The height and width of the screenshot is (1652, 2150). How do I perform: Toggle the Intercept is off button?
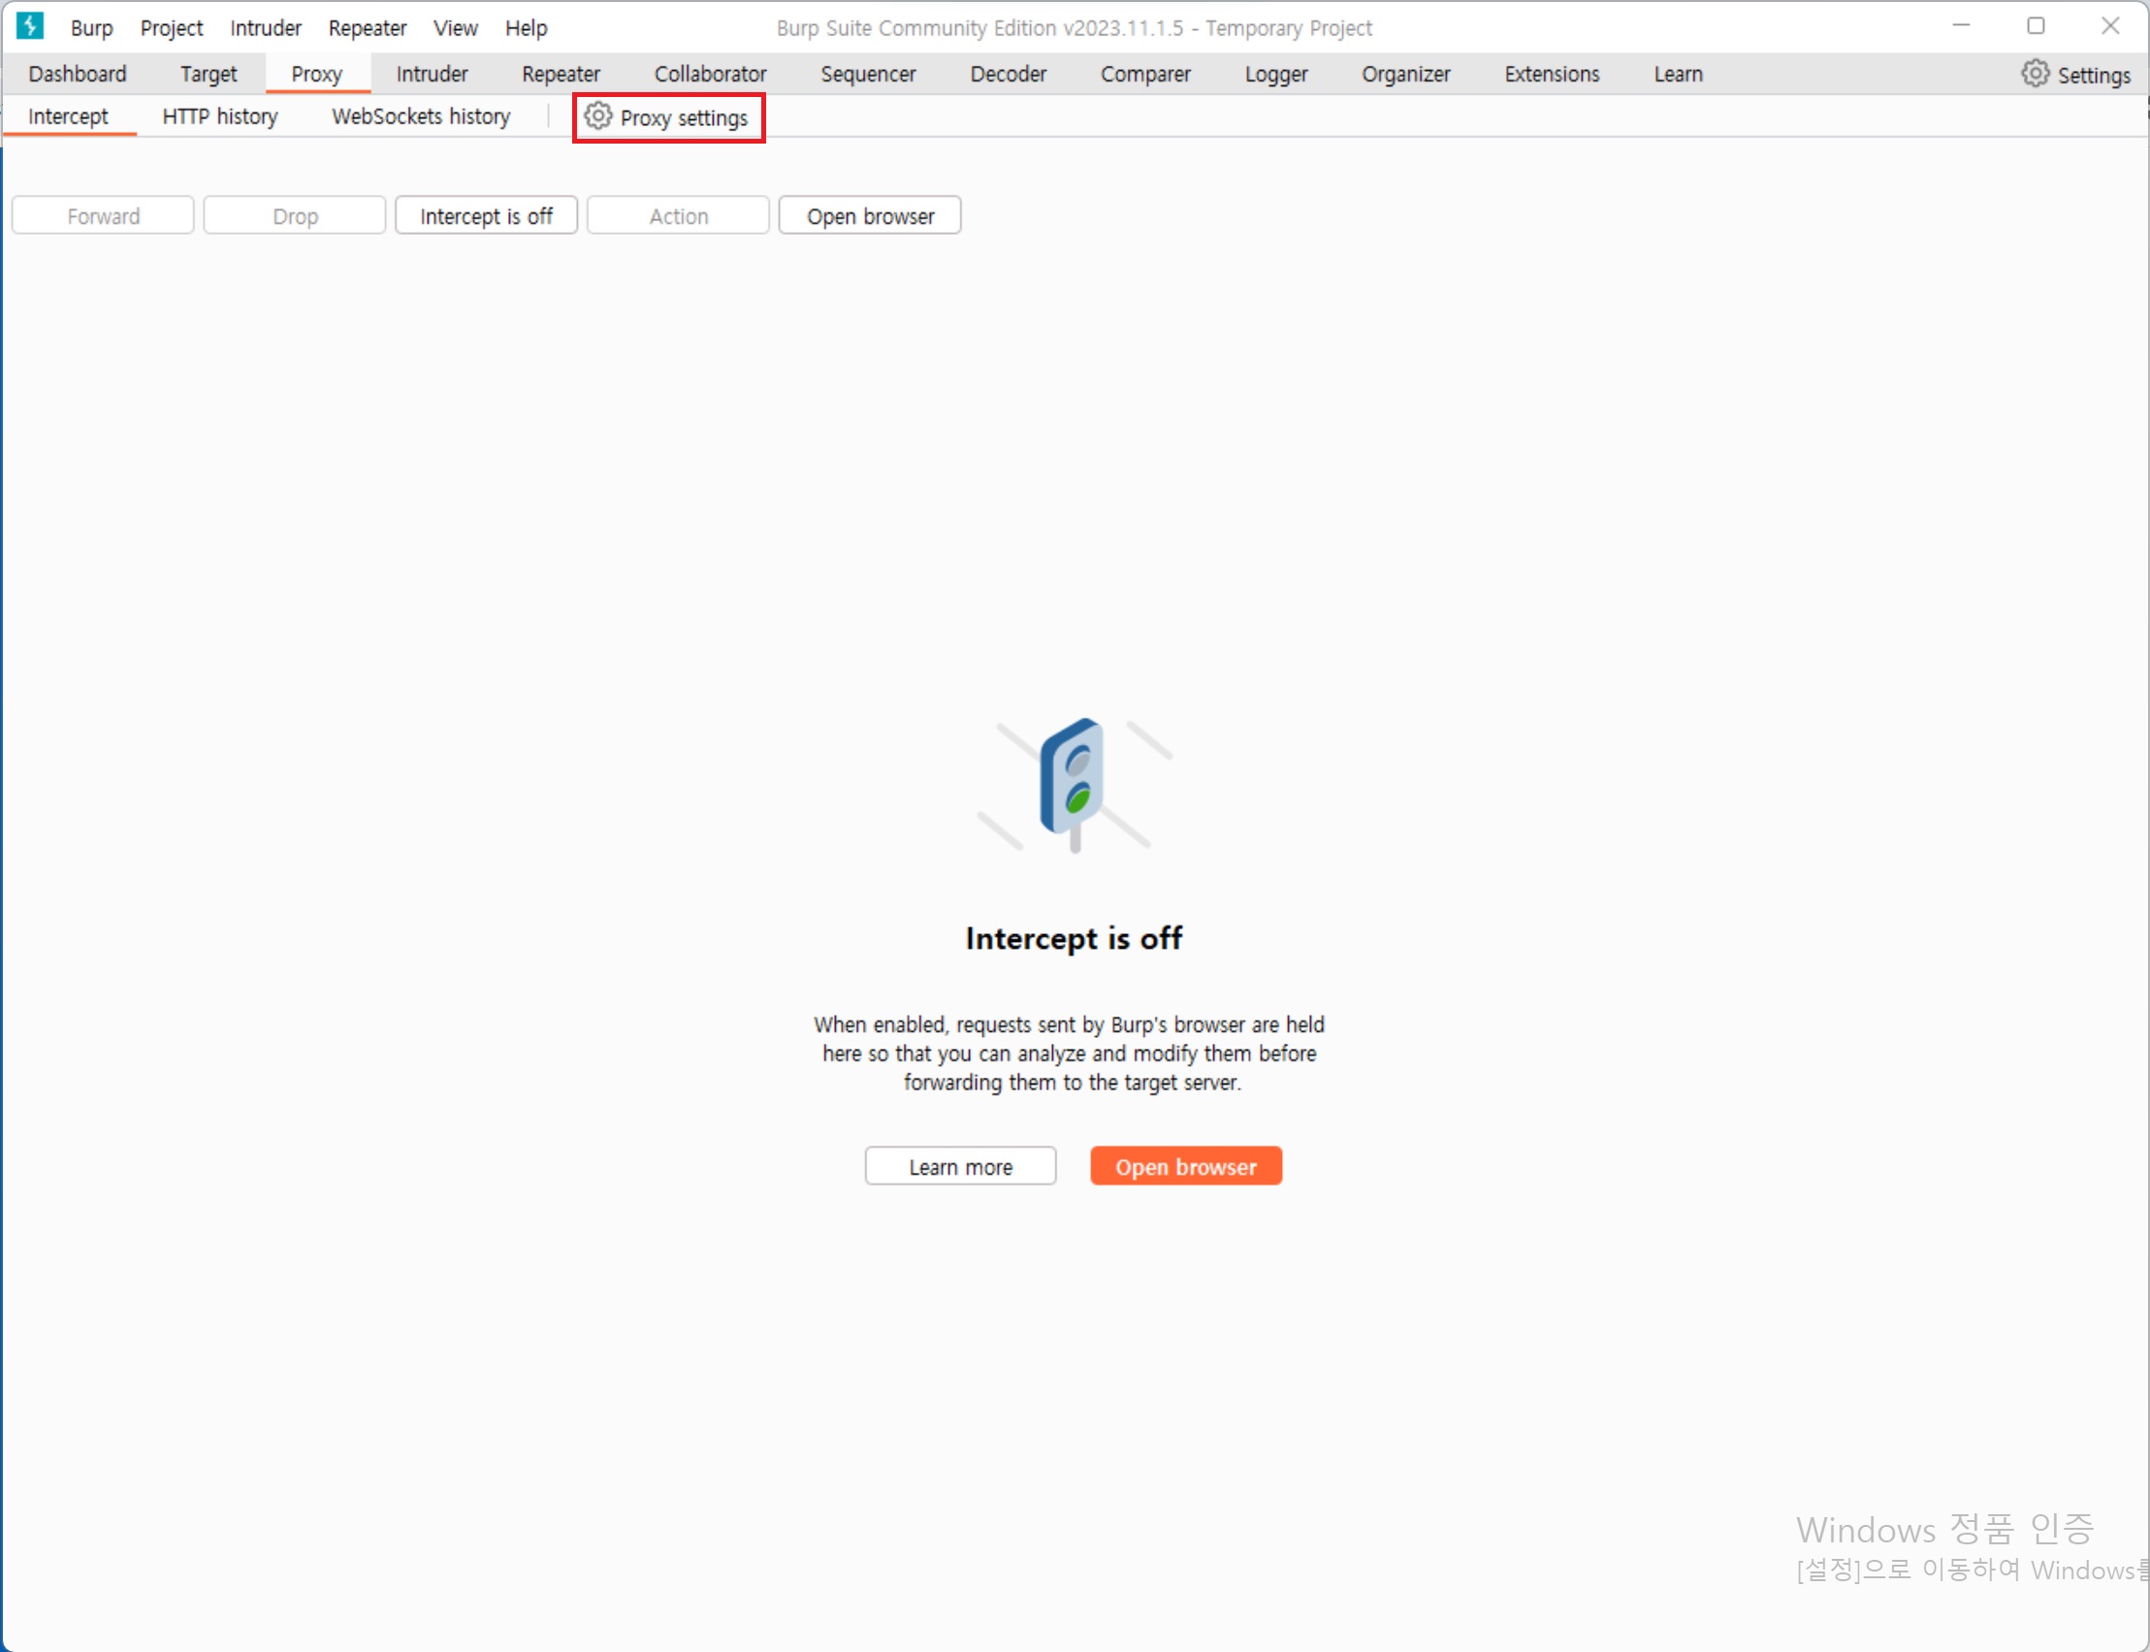[x=486, y=215]
